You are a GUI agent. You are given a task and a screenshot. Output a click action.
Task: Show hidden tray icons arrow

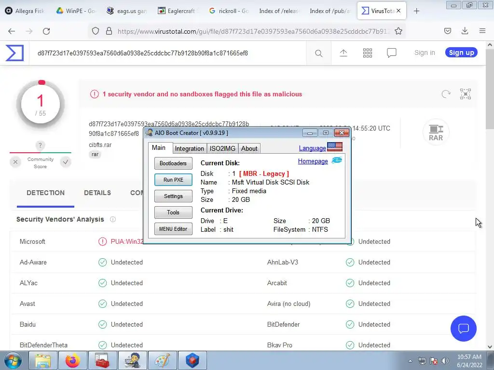410,361
